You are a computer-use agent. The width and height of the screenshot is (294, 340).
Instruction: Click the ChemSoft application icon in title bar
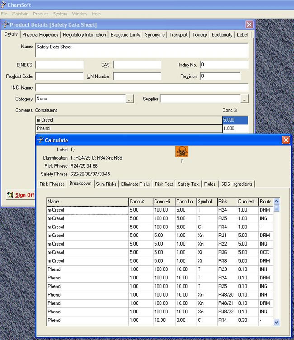point(3,5)
